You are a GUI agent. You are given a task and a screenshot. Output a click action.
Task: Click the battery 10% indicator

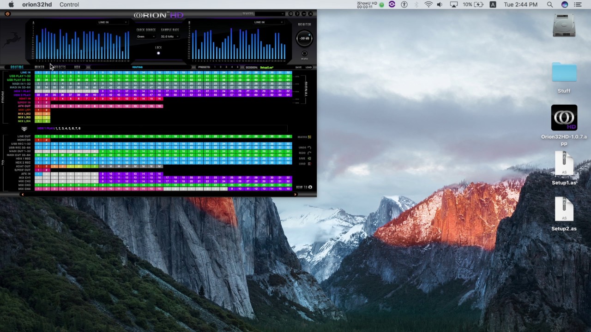474,5
